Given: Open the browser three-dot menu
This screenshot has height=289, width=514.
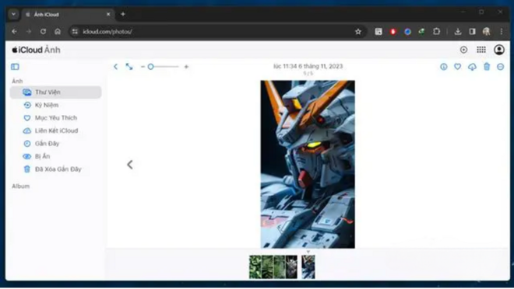Looking at the screenshot, I should pyautogui.click(x=502, y=31).
